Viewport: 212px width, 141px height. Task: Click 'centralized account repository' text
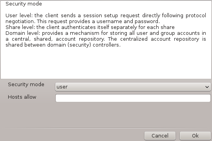coord(159,39)
